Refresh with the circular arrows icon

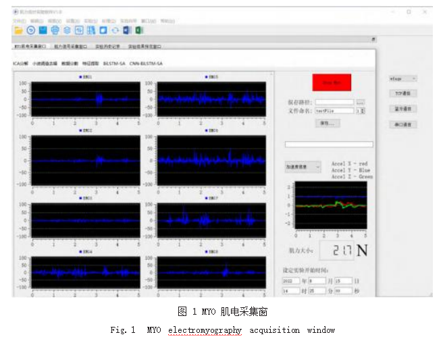click(115, 30)
